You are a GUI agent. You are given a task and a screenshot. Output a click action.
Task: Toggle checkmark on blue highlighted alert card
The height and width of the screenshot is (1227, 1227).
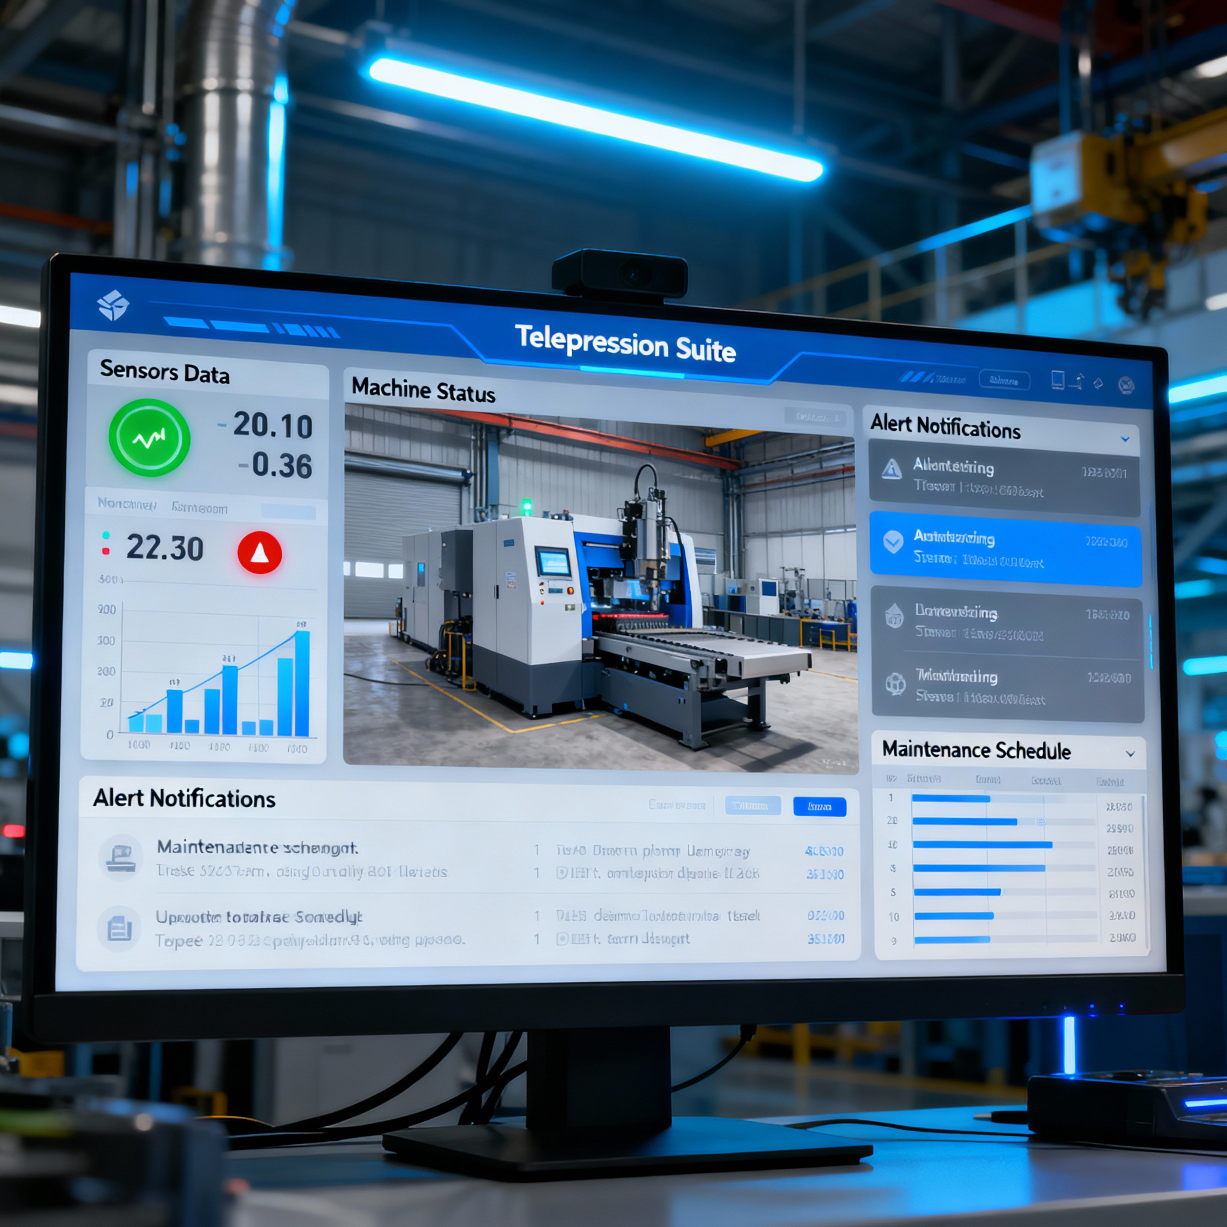893,542
